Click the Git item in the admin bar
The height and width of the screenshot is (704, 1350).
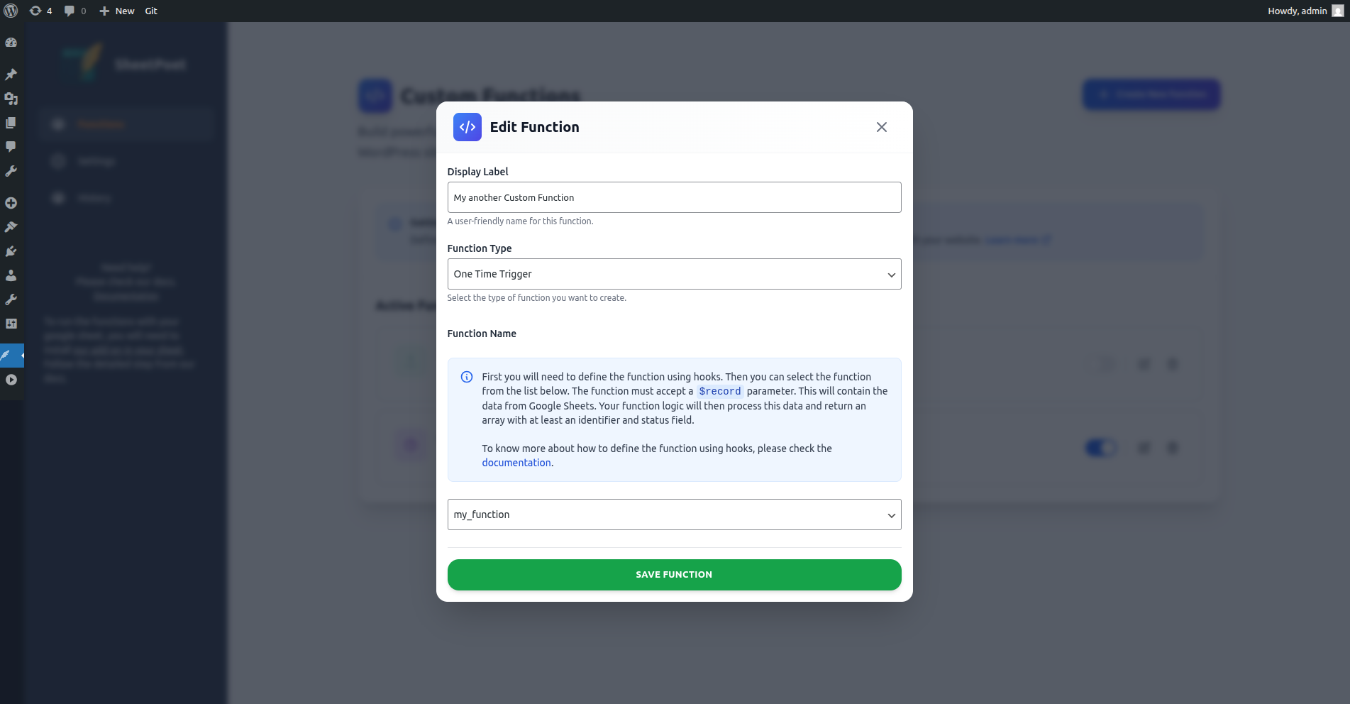pyautogui.click(x=151, y=11)
